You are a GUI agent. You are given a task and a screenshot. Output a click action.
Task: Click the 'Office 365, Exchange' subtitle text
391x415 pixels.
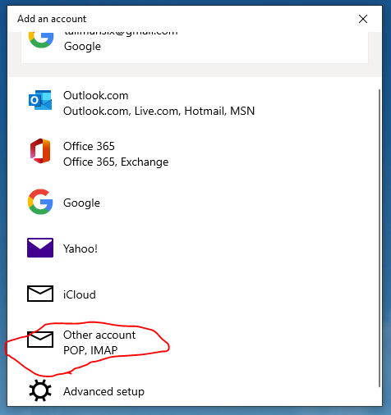116,162
